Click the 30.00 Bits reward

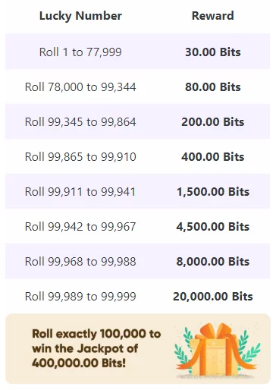pos(213,52)
